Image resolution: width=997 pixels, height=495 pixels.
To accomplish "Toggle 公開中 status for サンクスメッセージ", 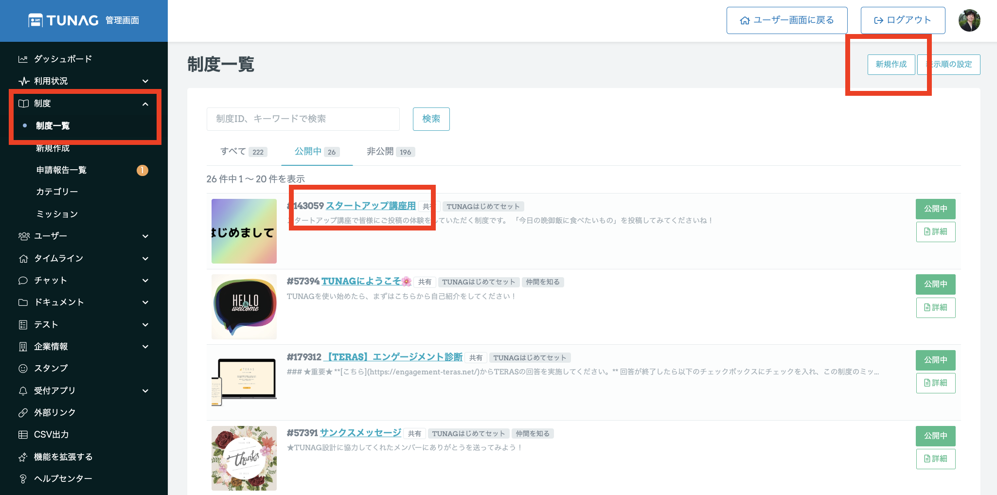I will [x=936, y=436].
